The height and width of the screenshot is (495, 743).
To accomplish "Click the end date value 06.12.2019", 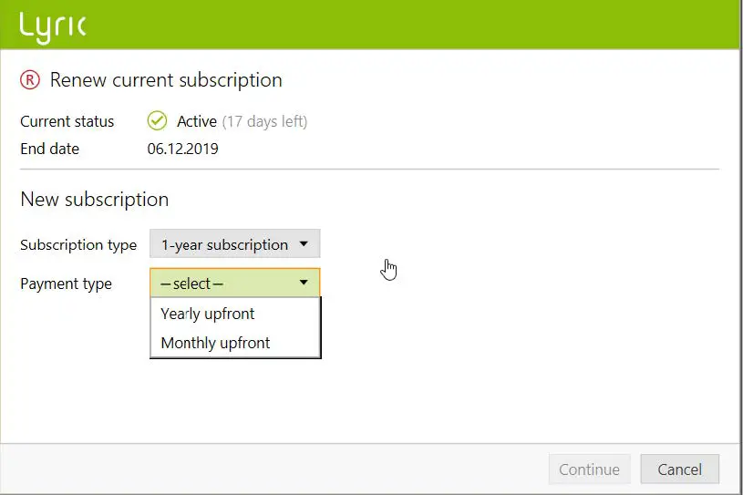I will coord(182,149).
